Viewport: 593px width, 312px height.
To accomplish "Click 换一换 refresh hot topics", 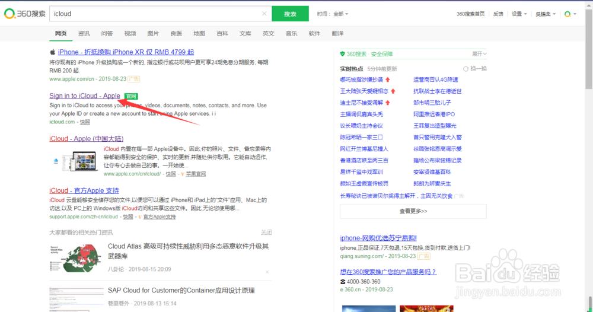I will click(x=475, y=69).
